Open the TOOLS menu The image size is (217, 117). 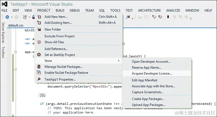[x=115, y=11]
